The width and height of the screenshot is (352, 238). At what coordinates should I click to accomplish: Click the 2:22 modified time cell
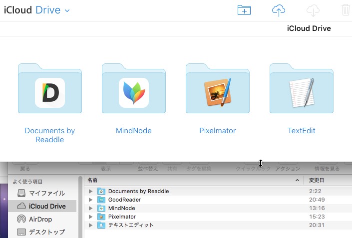315,191
